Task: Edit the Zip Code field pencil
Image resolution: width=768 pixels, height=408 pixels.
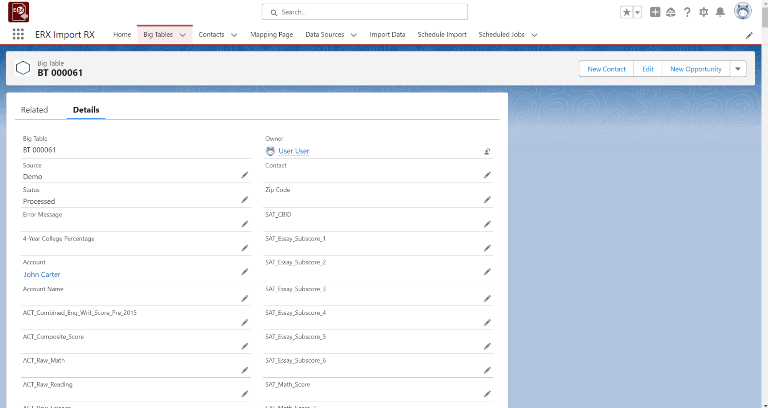Action: (x=487, y=200)
